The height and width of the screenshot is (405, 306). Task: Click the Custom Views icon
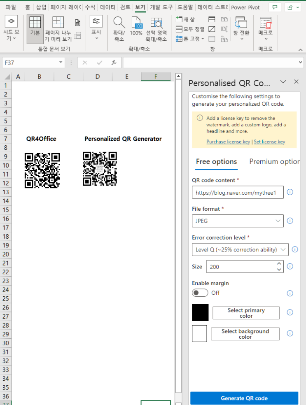tap(77, 36)
